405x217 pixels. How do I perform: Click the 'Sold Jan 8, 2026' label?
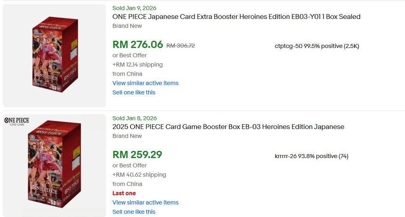point(134,118)
